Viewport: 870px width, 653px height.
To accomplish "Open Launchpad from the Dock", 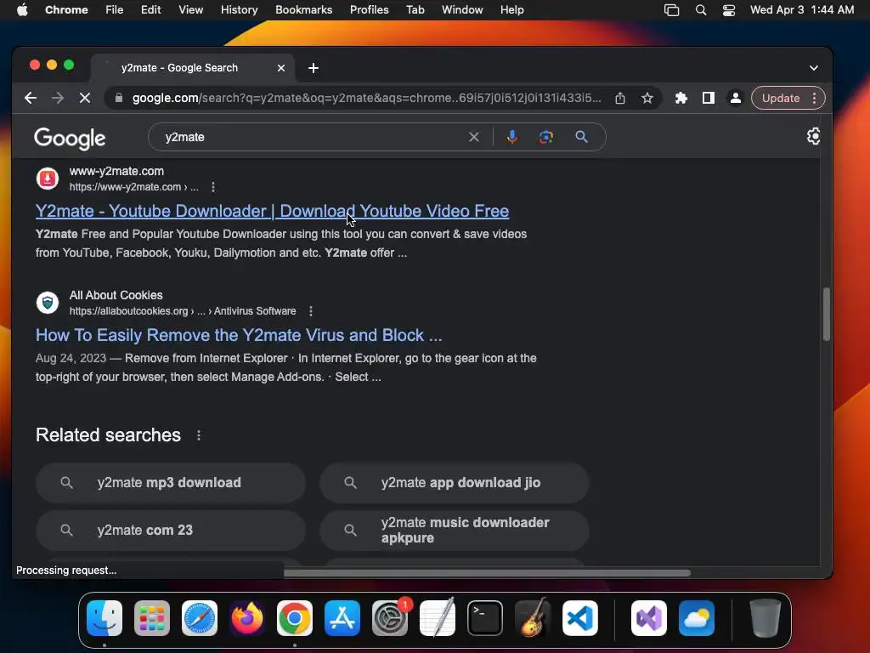I will [x=152, y=618].
